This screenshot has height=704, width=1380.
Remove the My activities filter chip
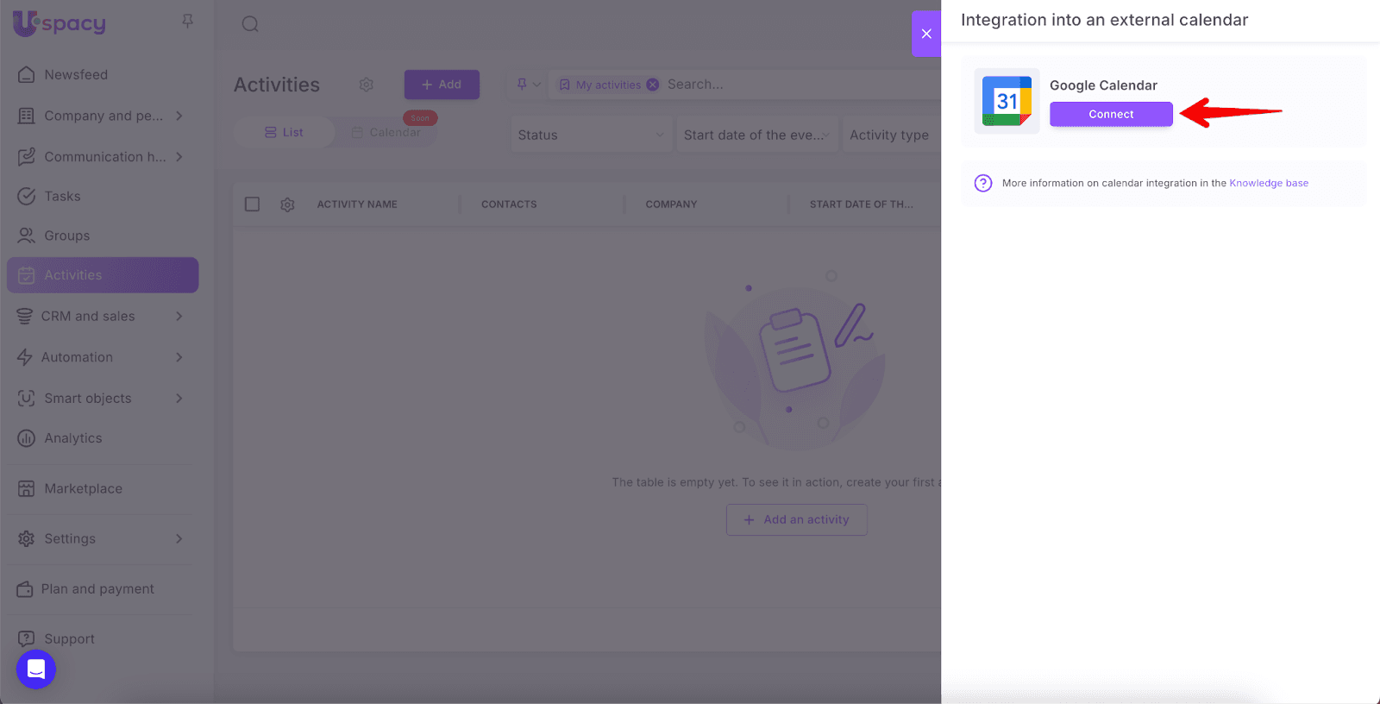[653, 85]
